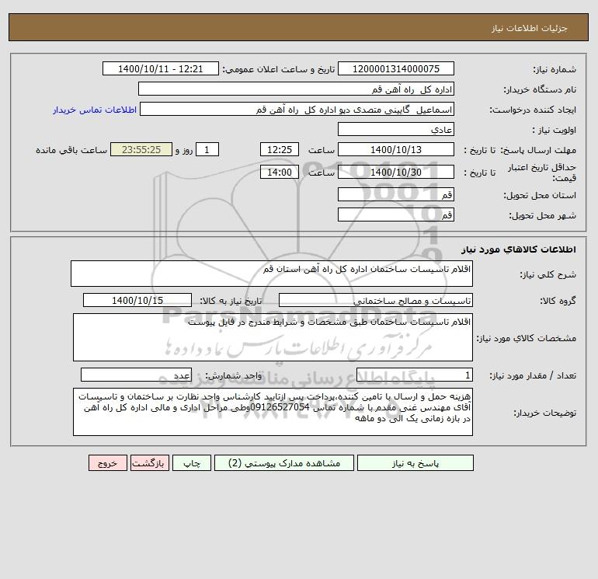Click the label گروه کالا

[558, 301]
